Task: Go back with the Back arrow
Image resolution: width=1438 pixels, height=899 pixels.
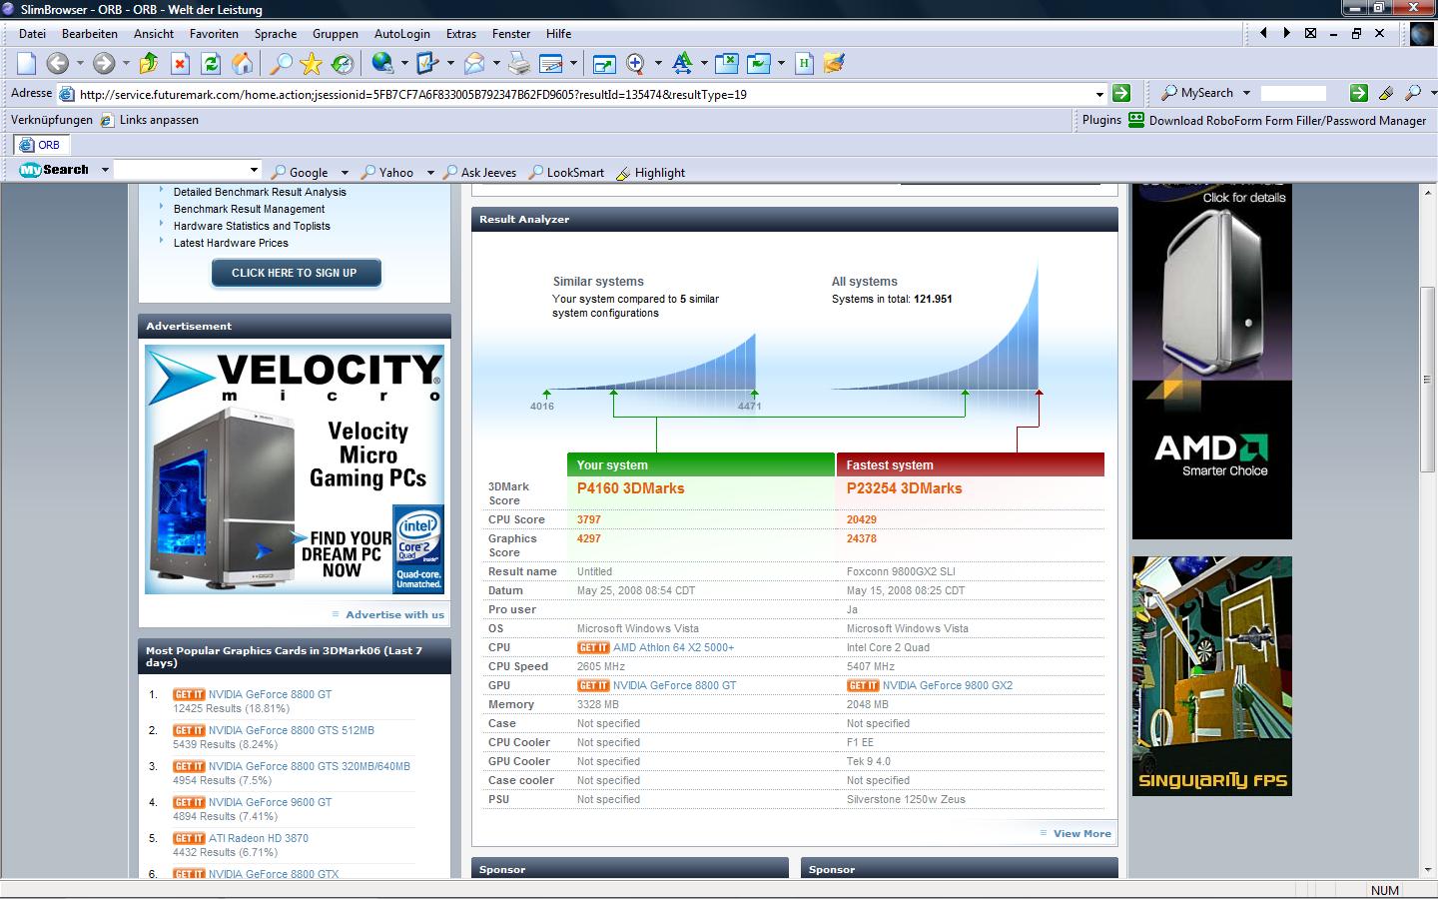Action: coord(58,63)
